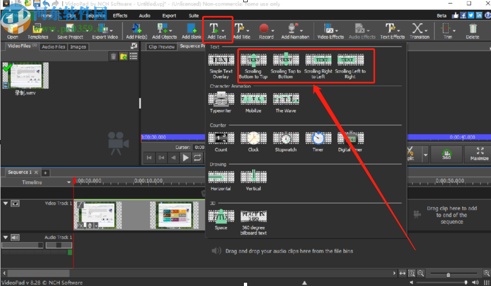Click Export Video toolbar icon

point(102,28)
